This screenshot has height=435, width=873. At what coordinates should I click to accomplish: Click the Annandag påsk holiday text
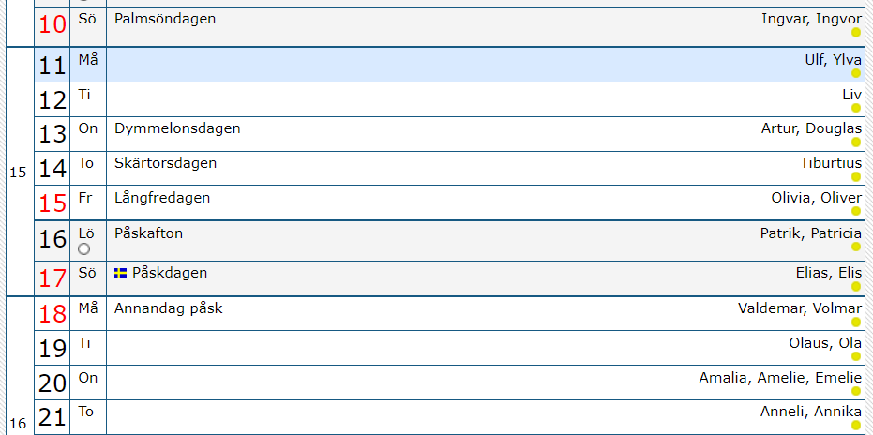coord(168,308)
